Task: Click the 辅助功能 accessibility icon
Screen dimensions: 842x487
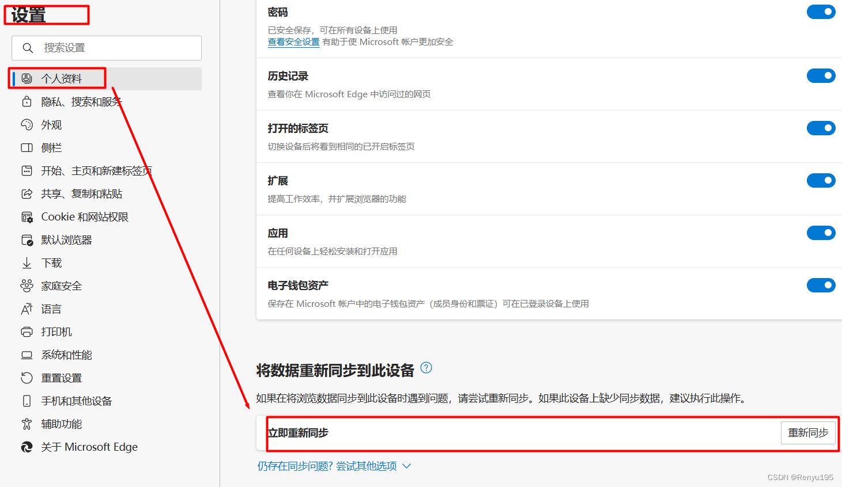Action: (27, 424)
